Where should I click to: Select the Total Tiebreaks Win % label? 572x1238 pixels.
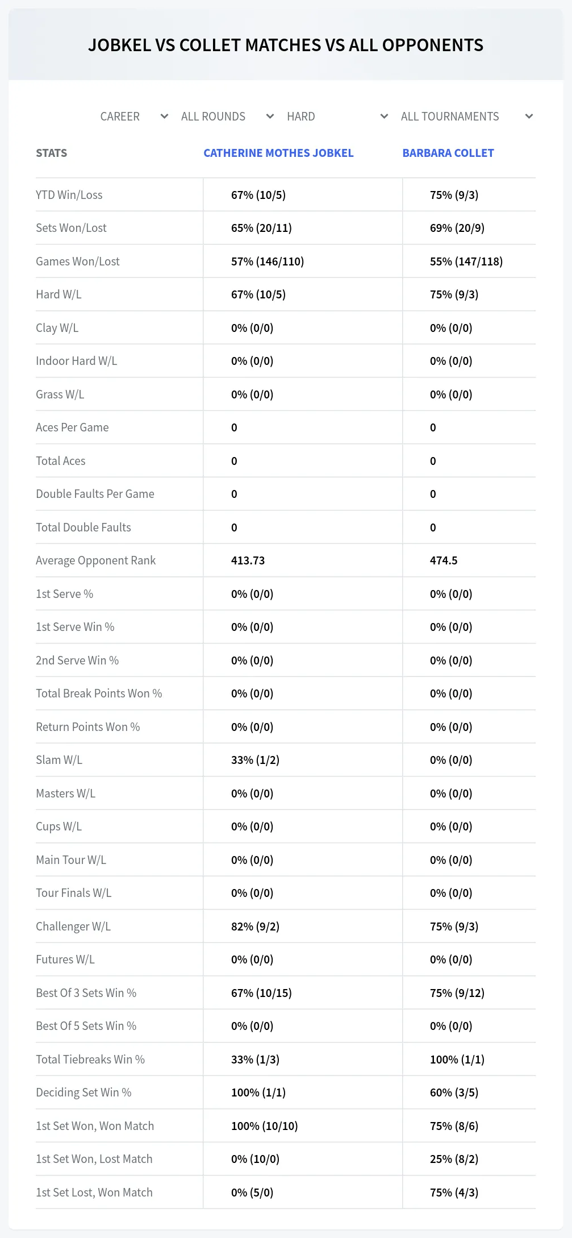pyautogui.click(x=90, y=1060)
